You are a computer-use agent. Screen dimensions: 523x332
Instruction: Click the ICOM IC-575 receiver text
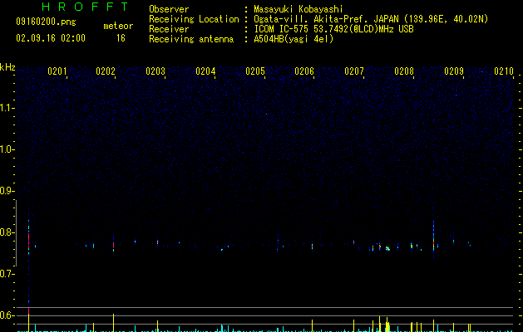coord(333,29)
